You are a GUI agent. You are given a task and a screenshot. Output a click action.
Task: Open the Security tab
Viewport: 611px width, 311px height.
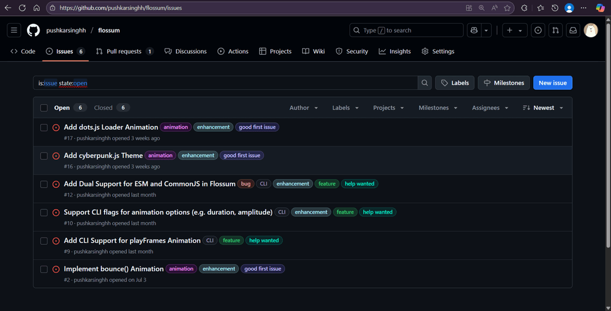352,51
